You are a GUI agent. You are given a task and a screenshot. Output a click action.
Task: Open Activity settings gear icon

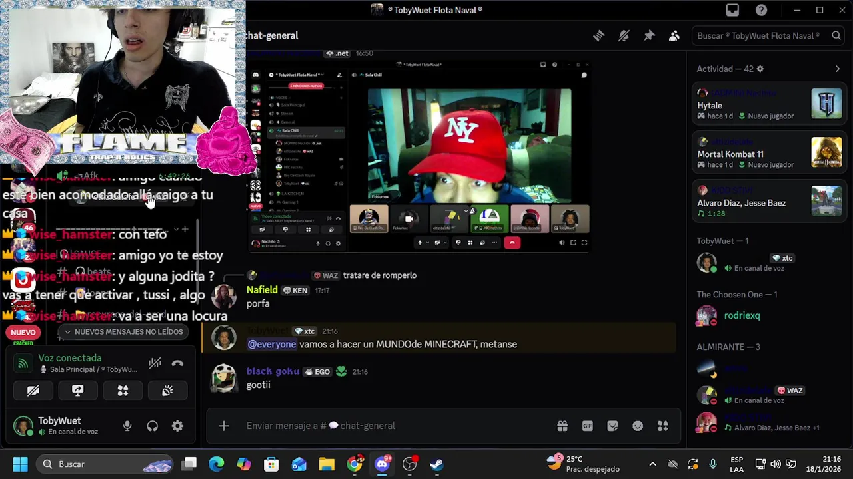coord(760,69)
